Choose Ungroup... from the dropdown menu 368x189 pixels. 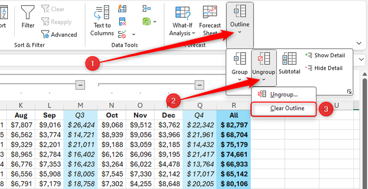click(x=283, y=94)
